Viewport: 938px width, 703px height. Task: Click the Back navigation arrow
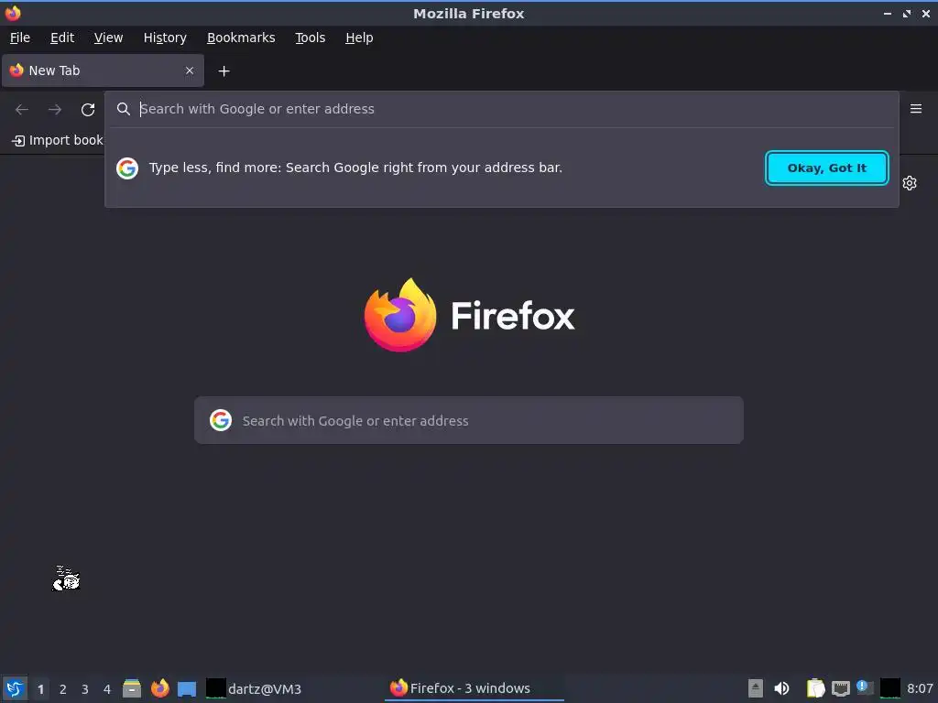[22, 110]
